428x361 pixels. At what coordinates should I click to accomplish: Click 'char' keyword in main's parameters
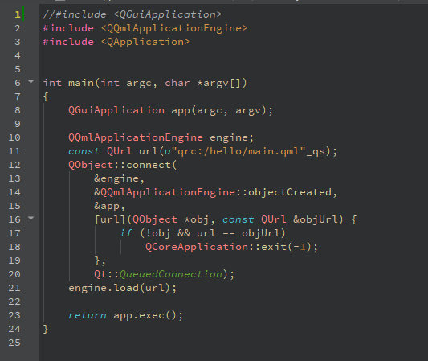177,83
